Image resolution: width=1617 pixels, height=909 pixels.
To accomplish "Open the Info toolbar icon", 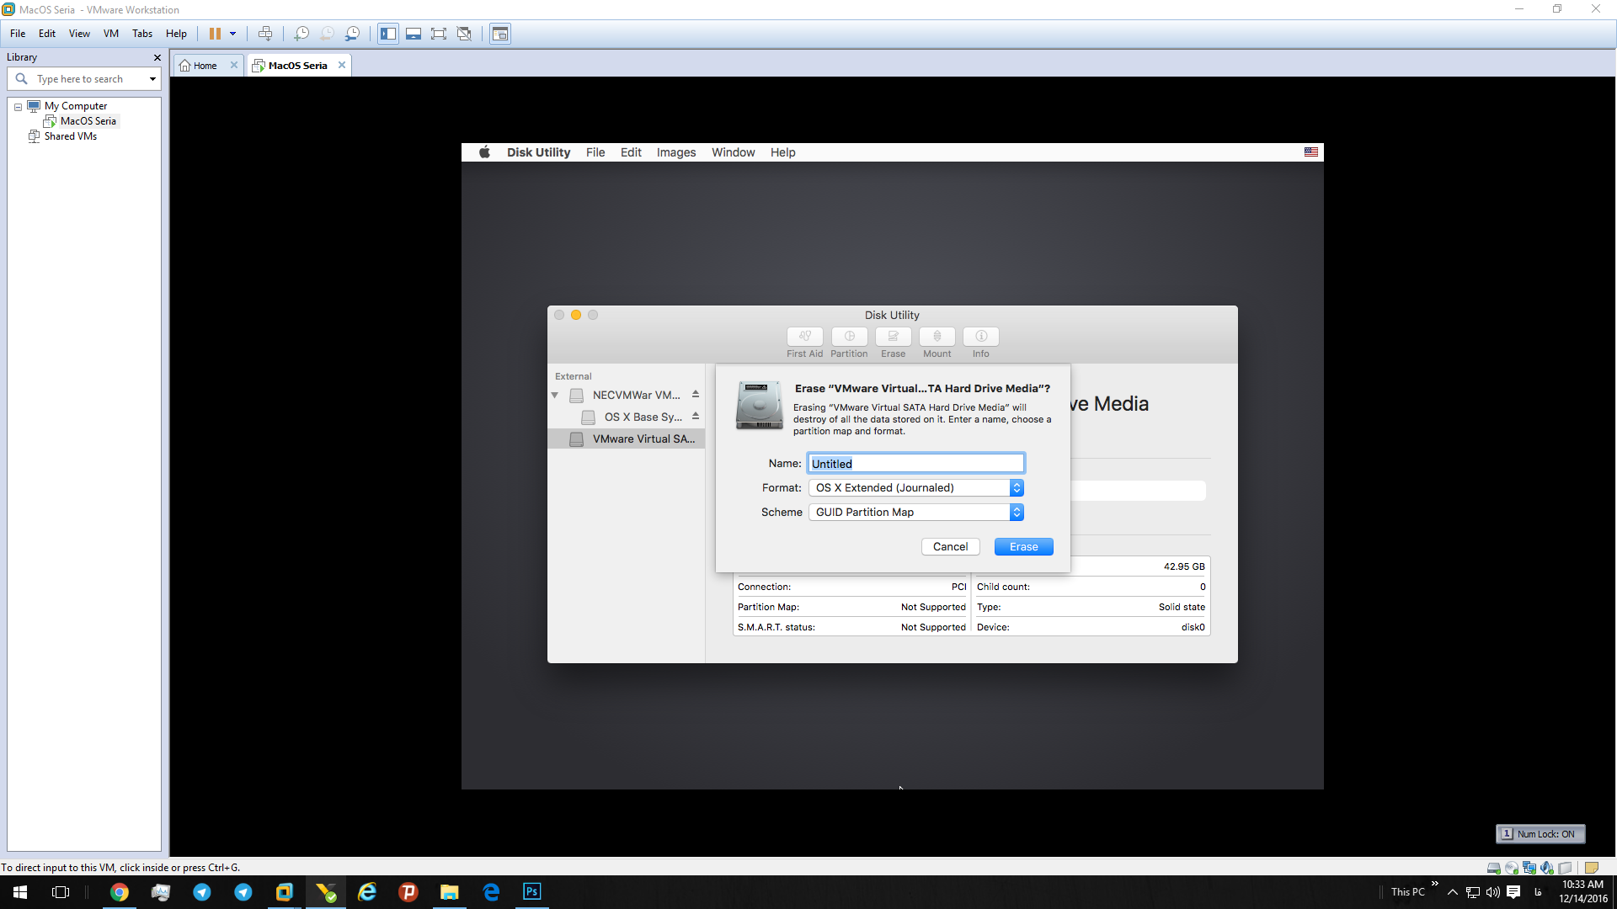I will click(x=980, y=337).
